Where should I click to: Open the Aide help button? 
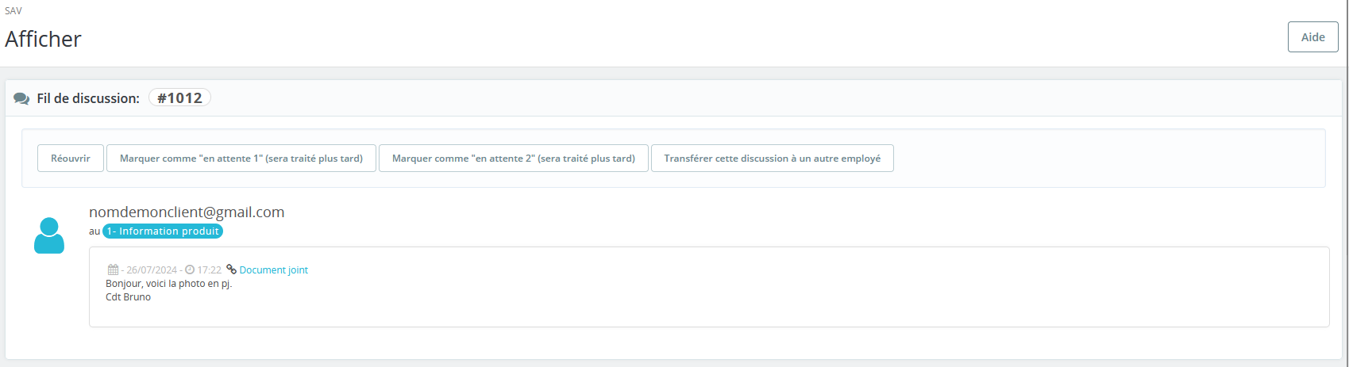1313,37
